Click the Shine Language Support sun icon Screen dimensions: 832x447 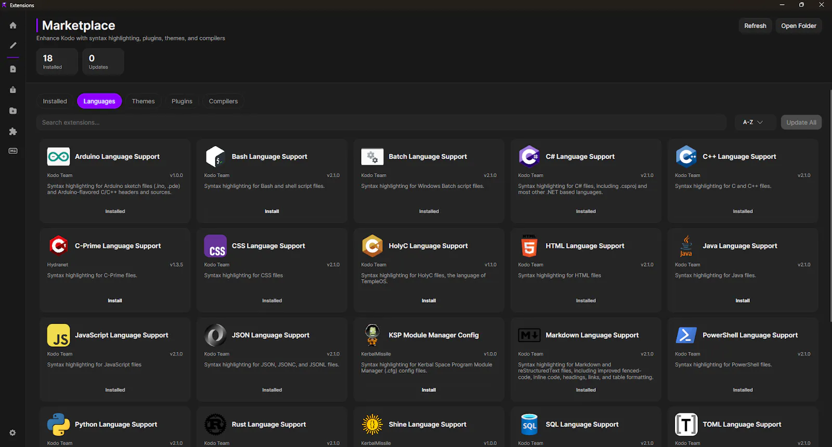click(x=372, y=425)
